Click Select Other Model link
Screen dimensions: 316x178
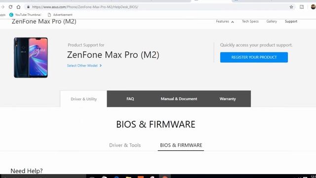pos(84,66)
